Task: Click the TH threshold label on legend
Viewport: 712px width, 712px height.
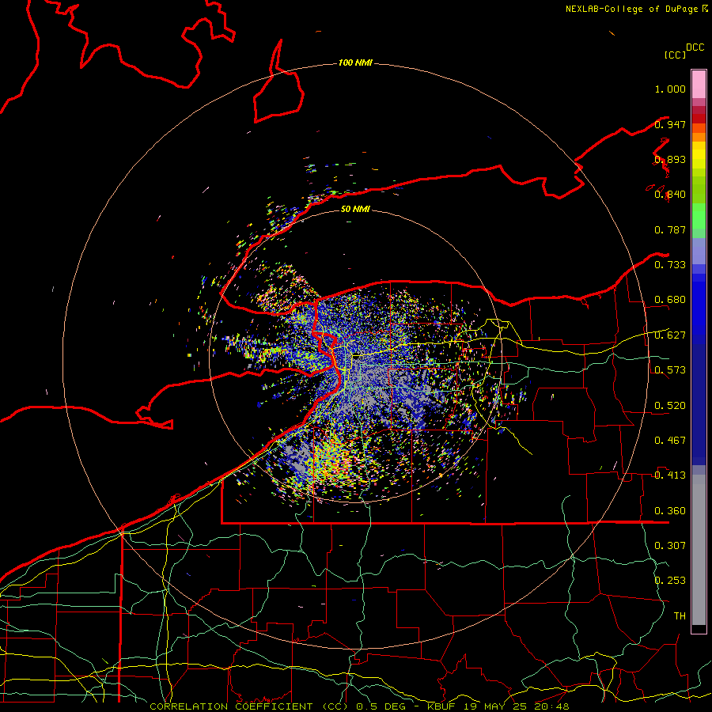Action: (x=680, y=616)
